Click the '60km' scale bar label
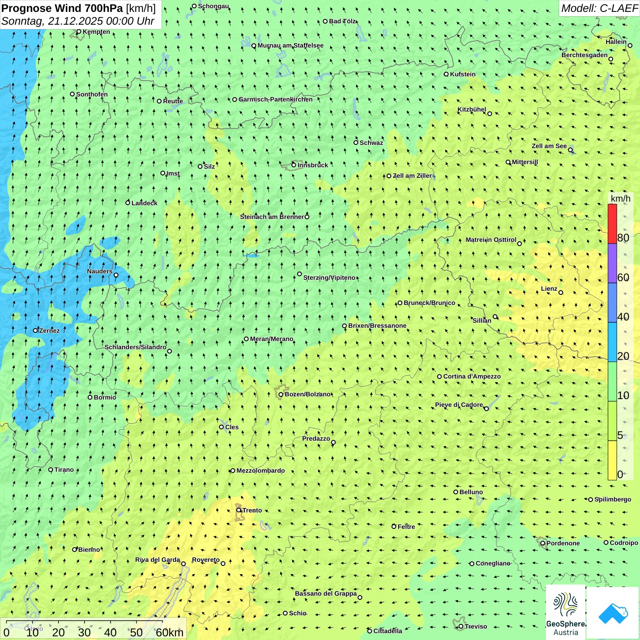 pyautogui.click(x=170, y=633)
